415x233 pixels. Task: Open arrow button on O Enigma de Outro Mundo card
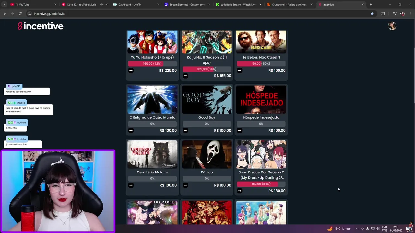pyautogui.click(x=131, y=130)
